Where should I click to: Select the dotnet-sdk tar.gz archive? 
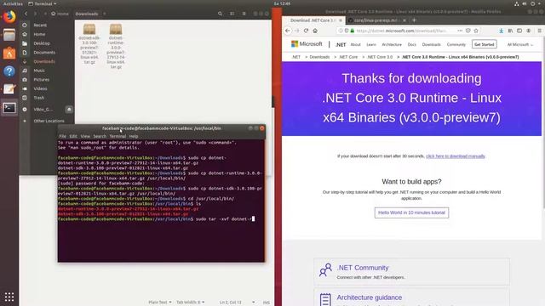[89, 43]
